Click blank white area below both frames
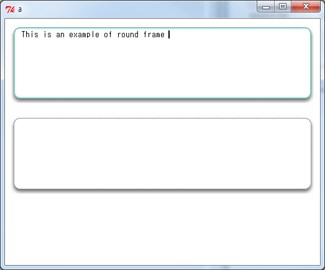325x270 pixels. pyautogui.click(x=163, y=228)
